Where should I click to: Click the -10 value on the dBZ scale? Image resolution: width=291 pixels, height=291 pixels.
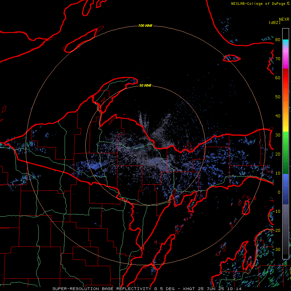[x=276, y=211]
